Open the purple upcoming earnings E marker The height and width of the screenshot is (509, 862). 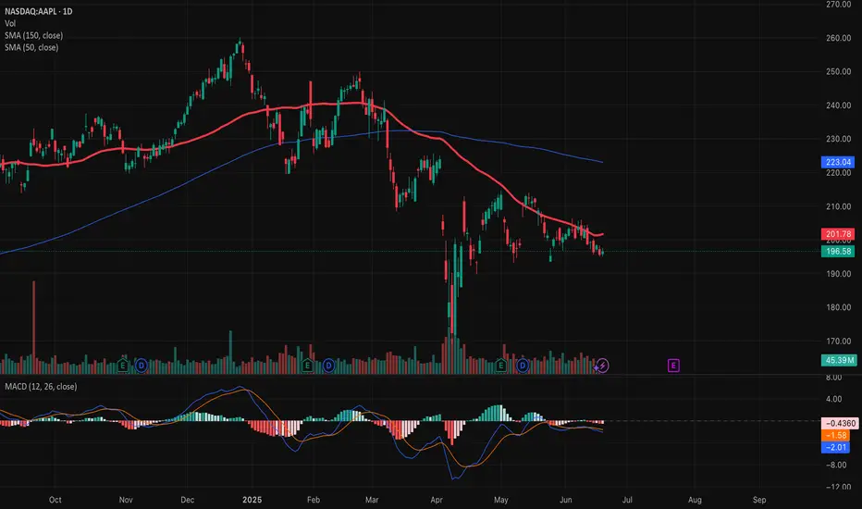[x=673, y=366]
